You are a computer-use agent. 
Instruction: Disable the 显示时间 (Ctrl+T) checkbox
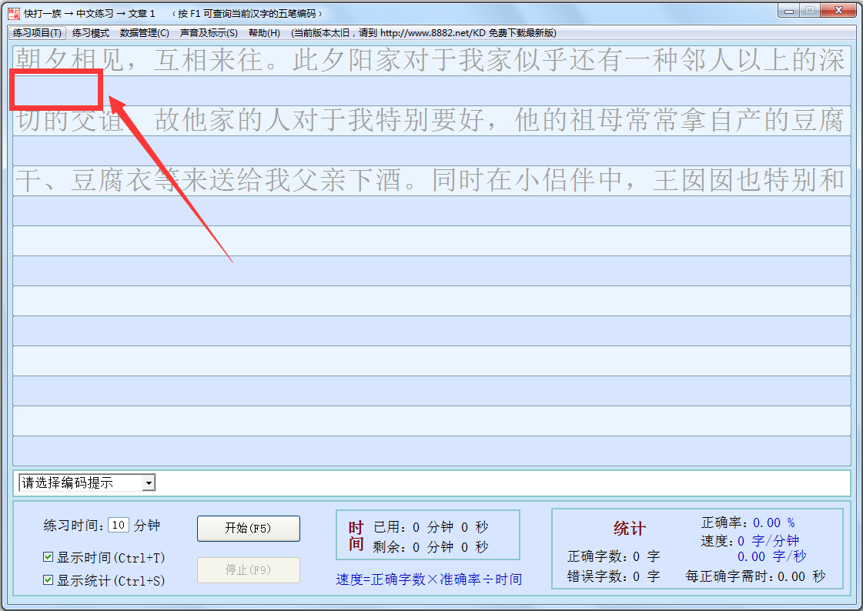[48, 557]
